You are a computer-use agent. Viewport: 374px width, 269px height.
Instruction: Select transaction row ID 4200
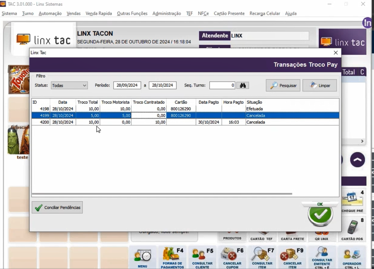tap(185, 122)
